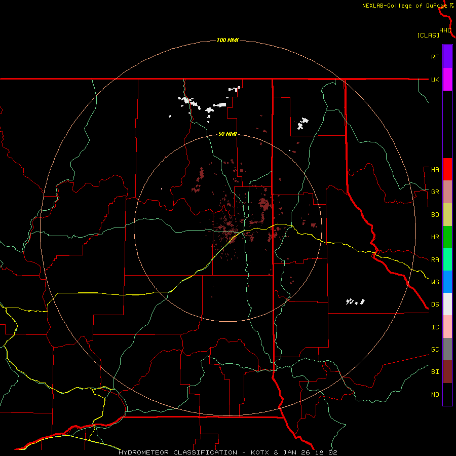Click the IC legend label
Screen dimensions: 456x456
point(435,327)
